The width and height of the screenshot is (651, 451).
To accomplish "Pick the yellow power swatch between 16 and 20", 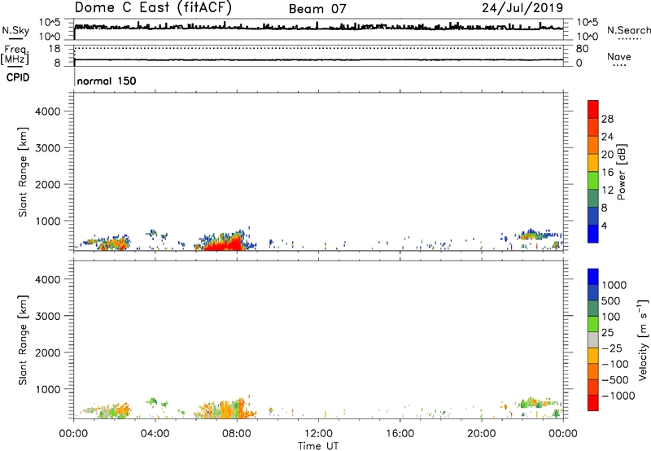I will tap(593, 163).
